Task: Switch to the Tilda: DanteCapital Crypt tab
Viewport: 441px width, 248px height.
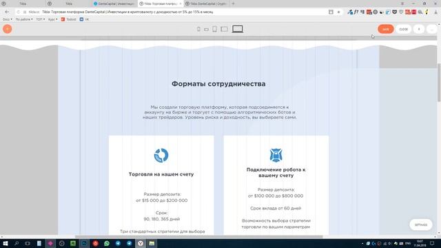Action: point(207,4)
